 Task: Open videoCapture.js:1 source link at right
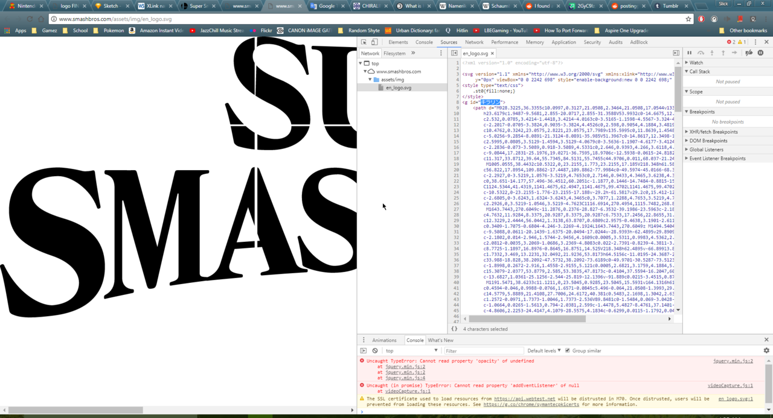pos(730,385)
